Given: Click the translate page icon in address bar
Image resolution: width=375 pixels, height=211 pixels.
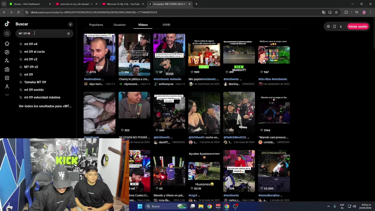Looking at the screenshot, I should (323, 12).
